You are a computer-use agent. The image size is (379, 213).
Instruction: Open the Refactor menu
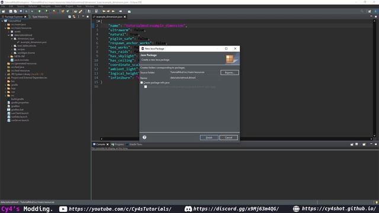click(33, 7)
